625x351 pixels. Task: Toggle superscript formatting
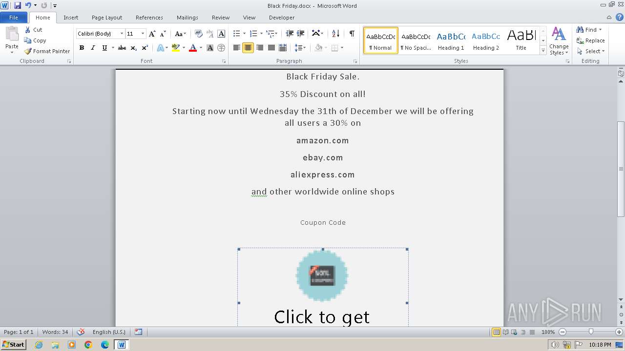pos(145,48)
